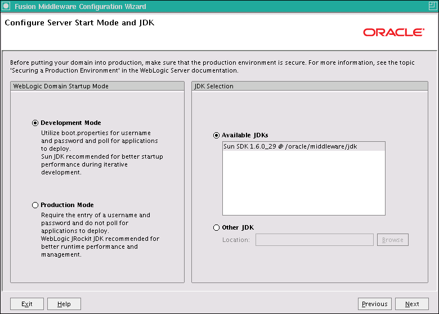439x314 pixels.
Task: Go back with the Previous button
Action: (375, 304)
